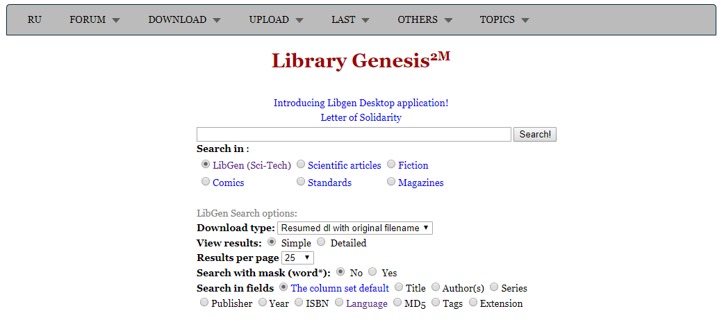724x336 pixels.
Task: Select the LibGen (Sci-Tech) radio button
Action: click(206, 164)
